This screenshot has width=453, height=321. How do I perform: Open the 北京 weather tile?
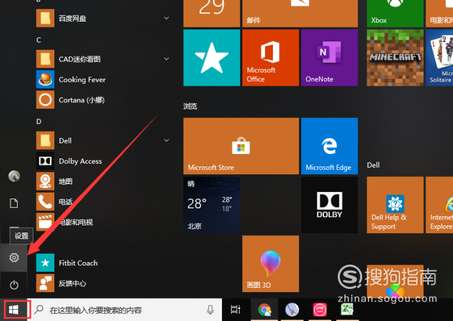(211, 205)
